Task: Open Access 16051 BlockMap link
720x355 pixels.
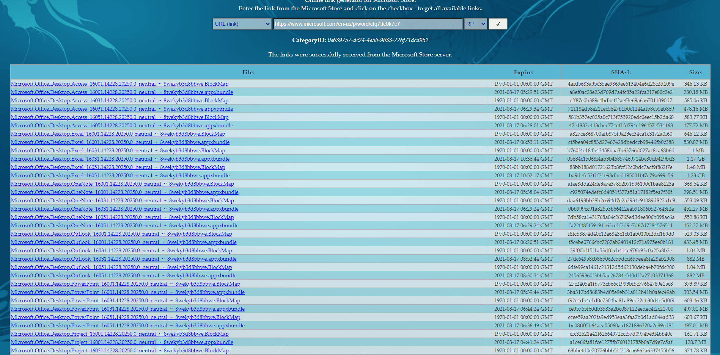Action: (x=119, y=117)
